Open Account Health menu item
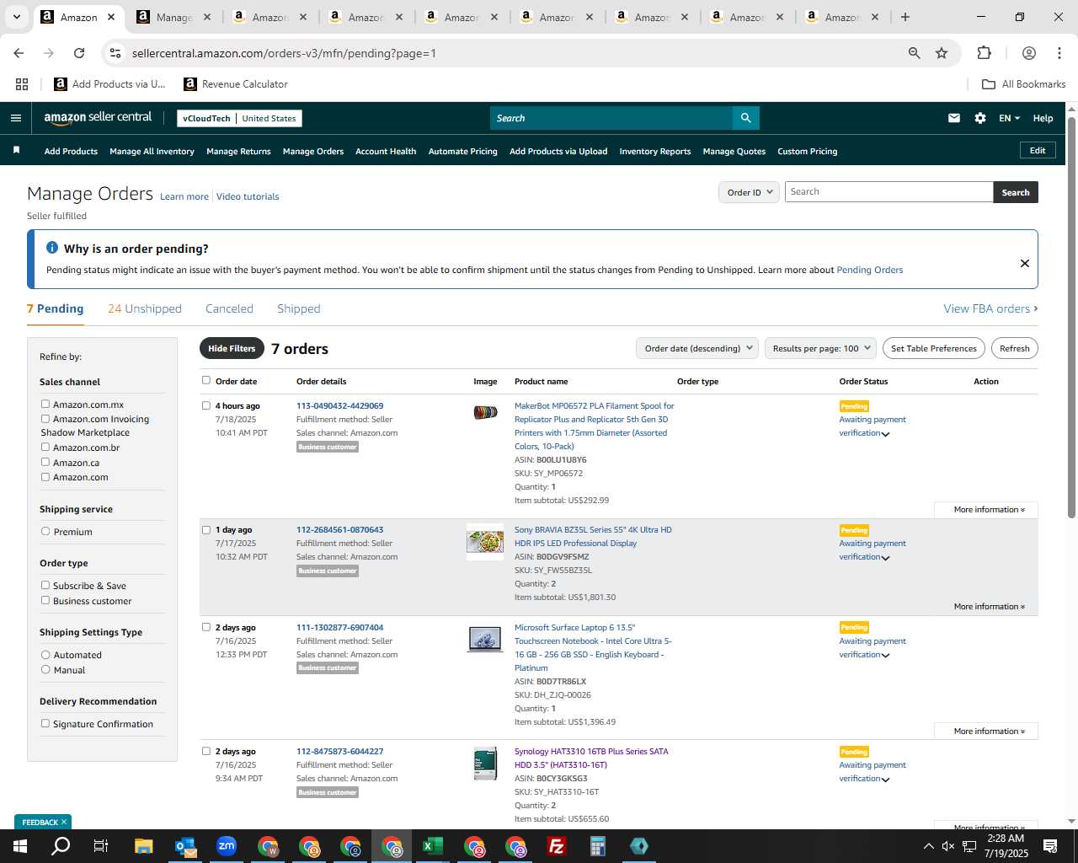This screenshot has width=1078, height=863. click(386, 152)
